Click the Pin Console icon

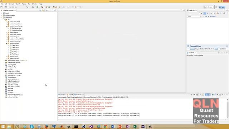pyautogui.click(x=213, y=95)
